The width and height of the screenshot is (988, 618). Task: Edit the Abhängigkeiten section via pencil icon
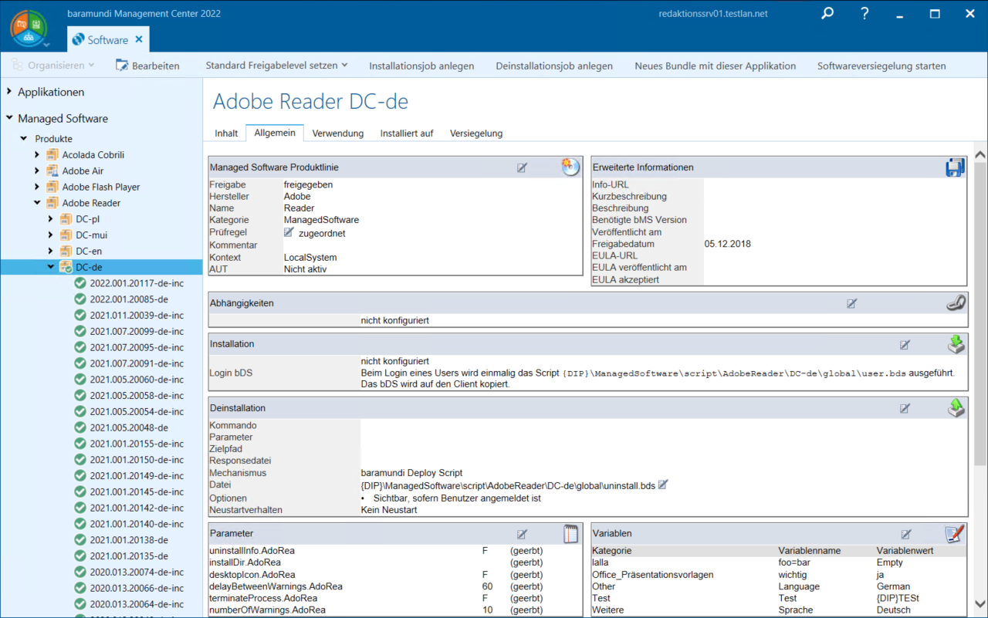coord(852,303)
